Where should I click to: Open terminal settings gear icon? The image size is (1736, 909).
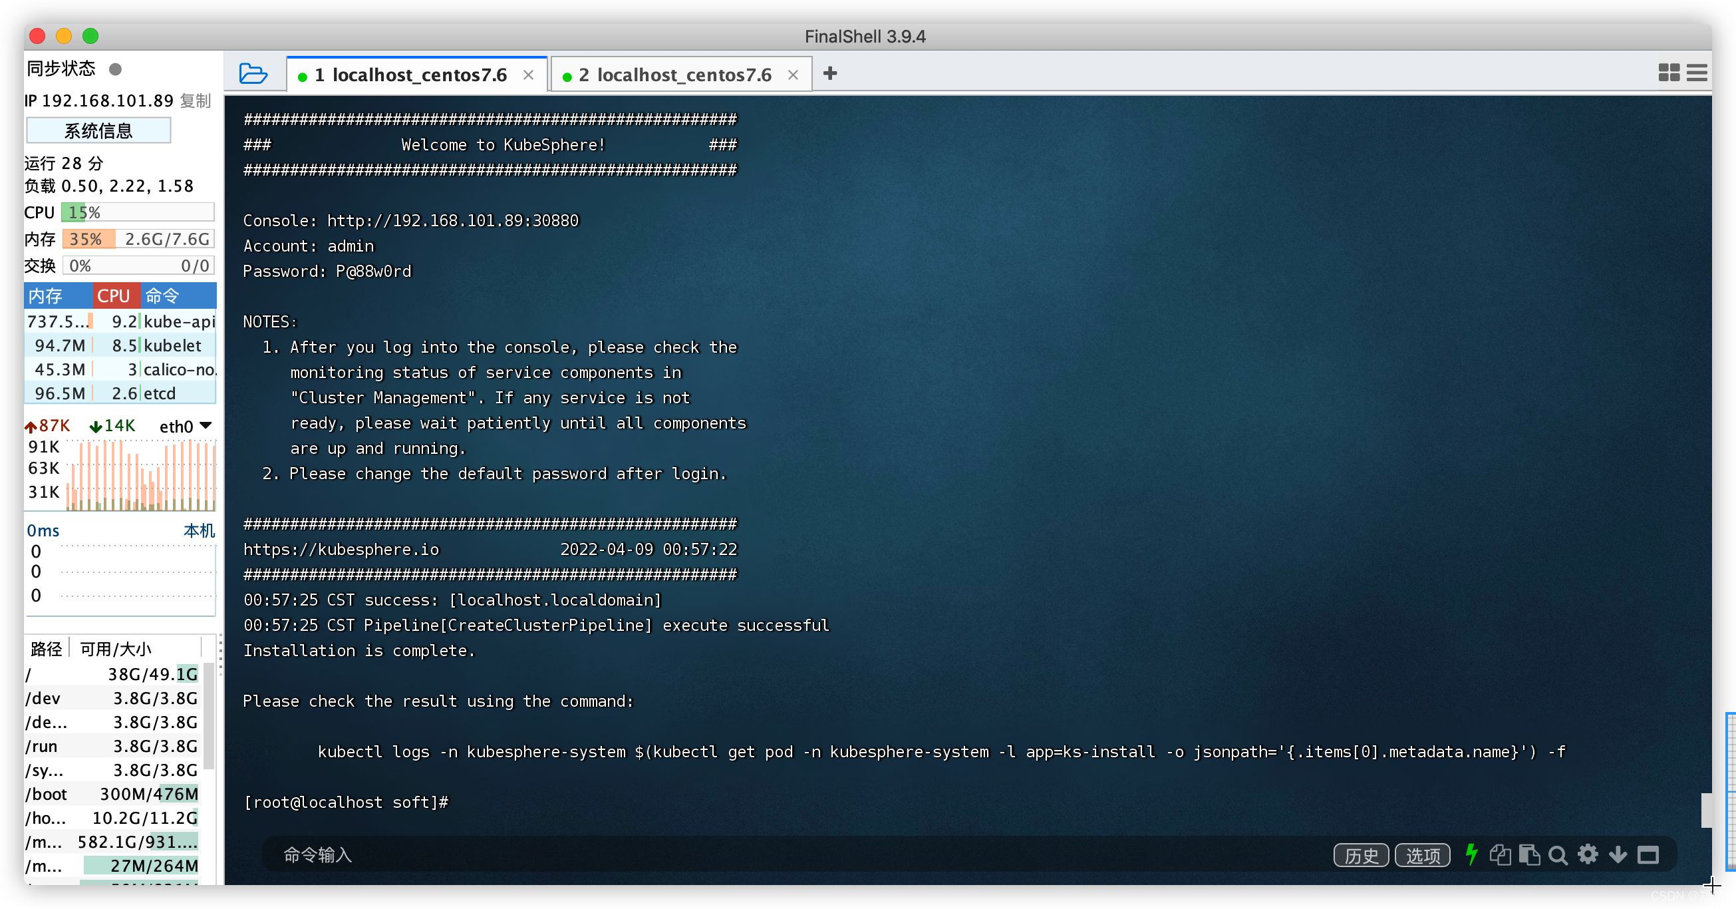click(1588, 854)
